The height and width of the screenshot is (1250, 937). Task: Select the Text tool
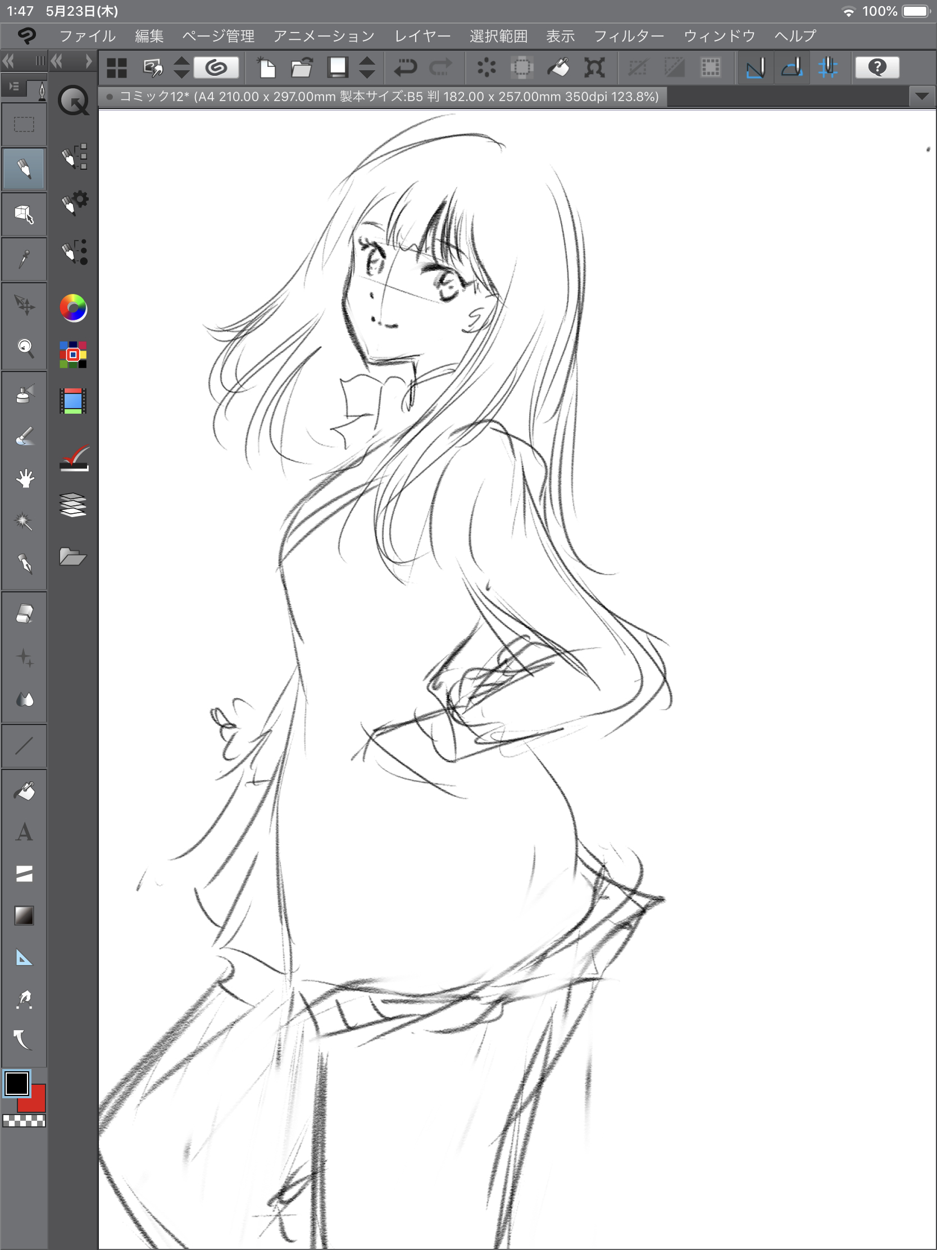coord(24,832)
